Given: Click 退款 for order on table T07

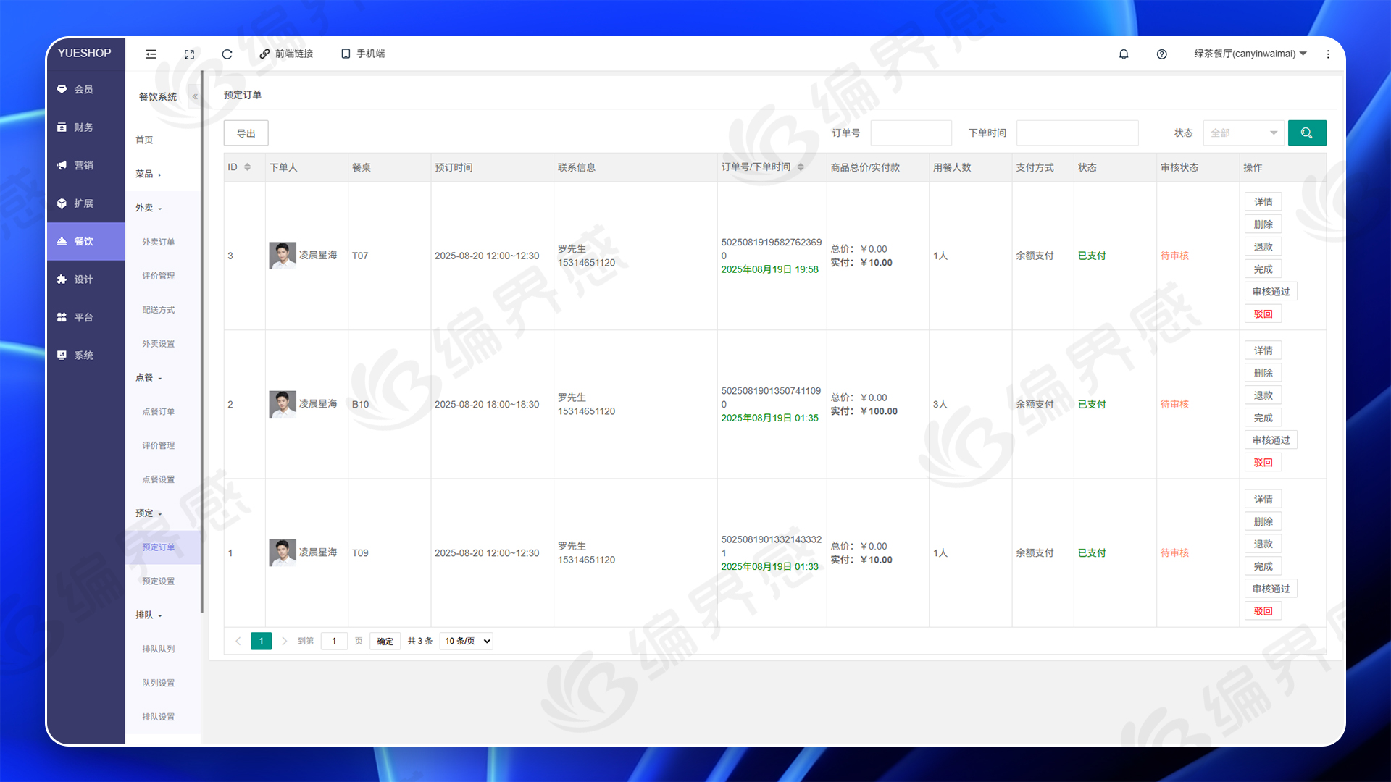Looking at the screenshot, I should [x=1263, y=247].
